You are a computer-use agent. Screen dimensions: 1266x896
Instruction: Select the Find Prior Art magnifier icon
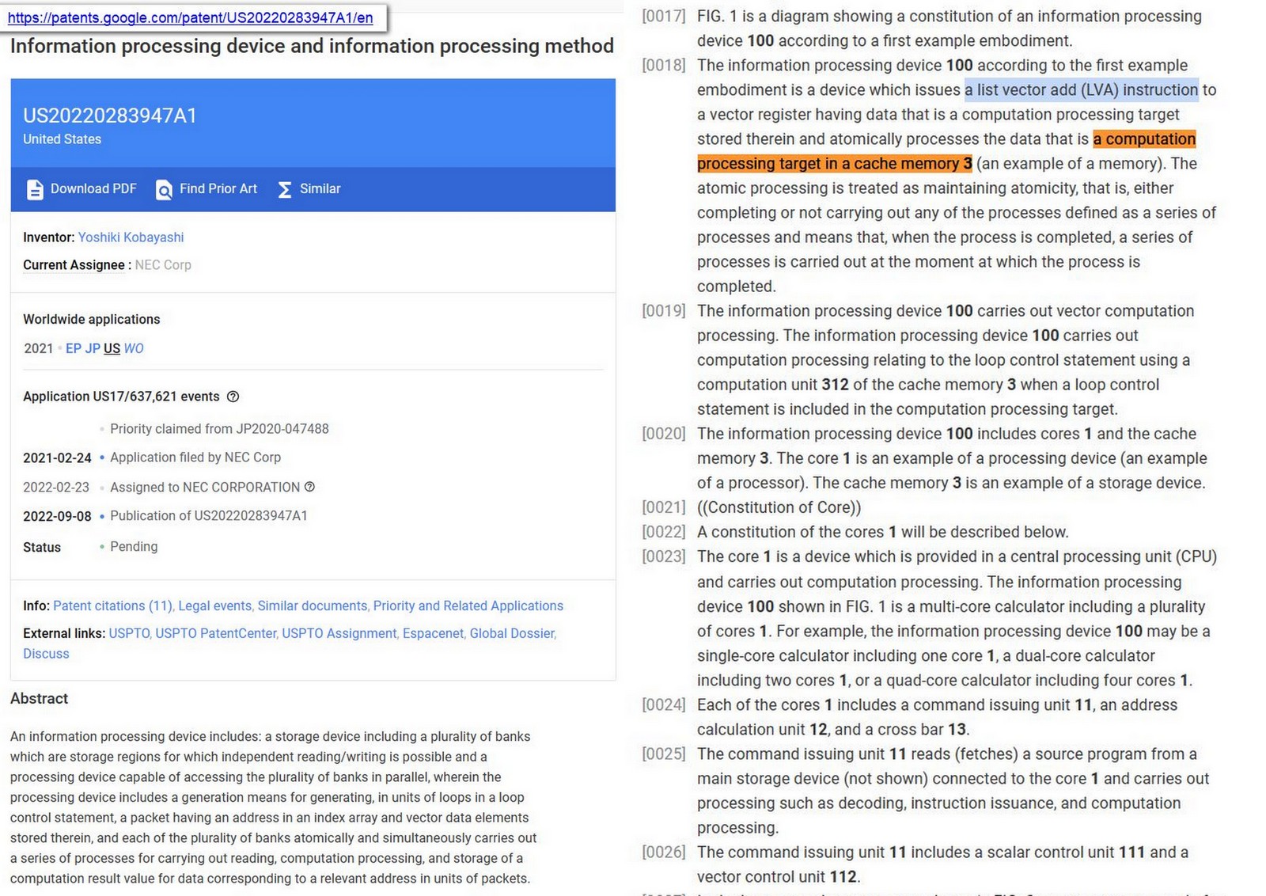pos(164,189)
